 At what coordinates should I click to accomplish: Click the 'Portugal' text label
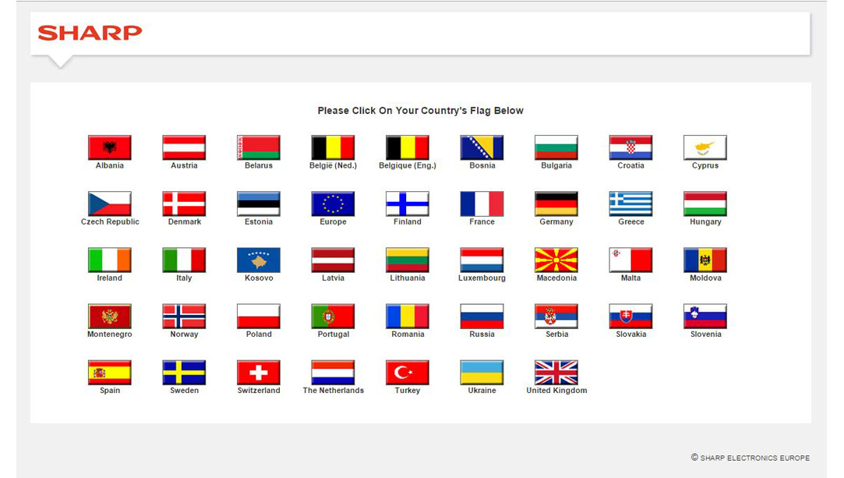click(x=334, y=335)
